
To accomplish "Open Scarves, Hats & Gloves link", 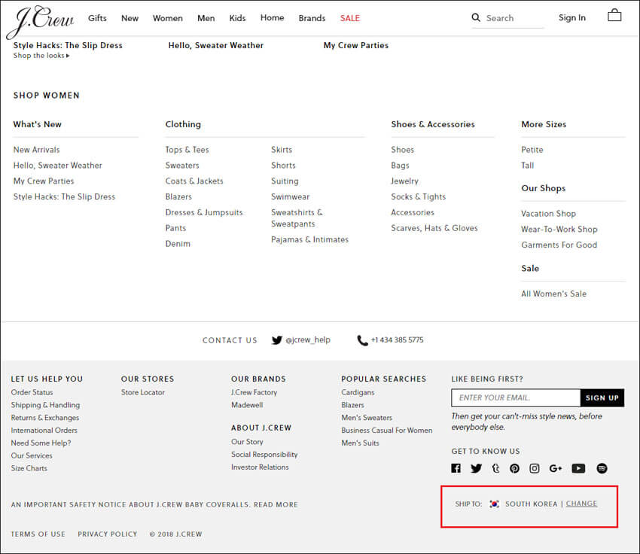I will [434, 228].
